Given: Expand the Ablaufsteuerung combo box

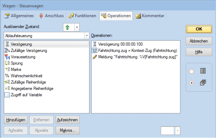Looking at the screenshot, I should click(87, 36).
